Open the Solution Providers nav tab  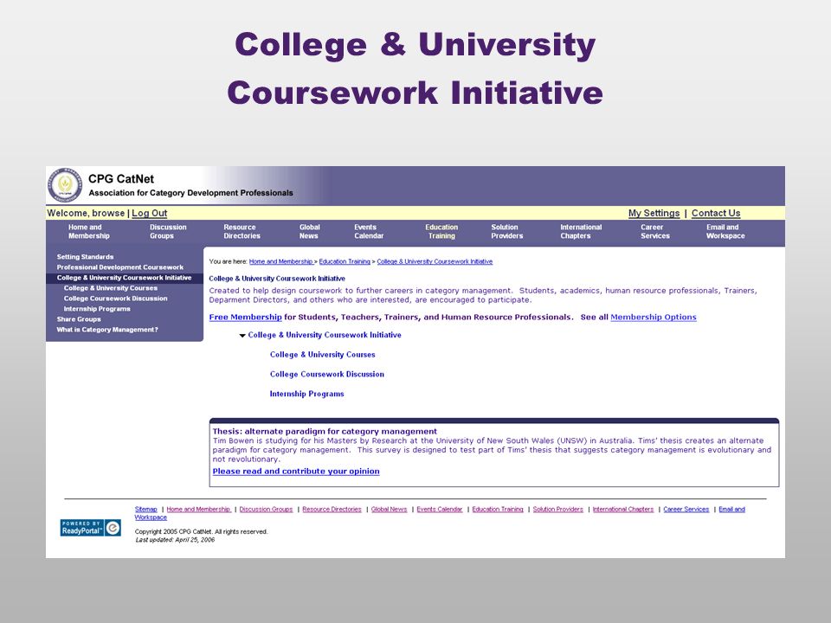(506, 232)
